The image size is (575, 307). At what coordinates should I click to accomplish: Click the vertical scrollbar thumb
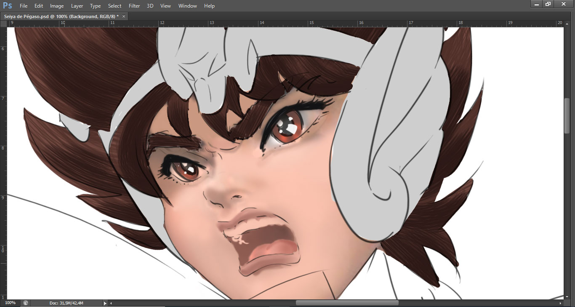pyautogui.click(x=567, y=116)
